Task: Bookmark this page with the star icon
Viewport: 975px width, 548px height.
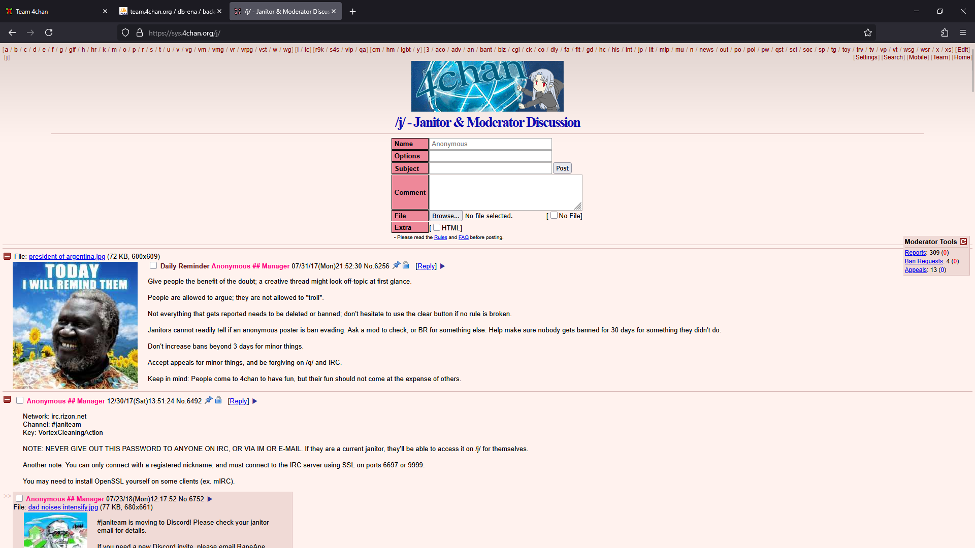Action: [868, 33]
